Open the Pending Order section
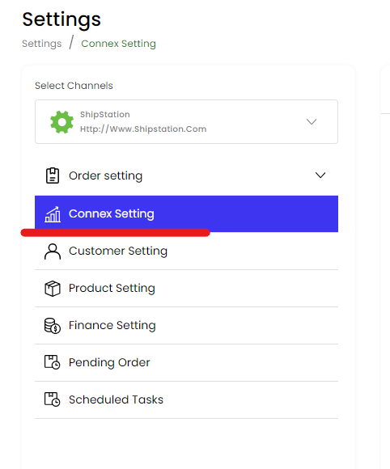Viewport: 390px width, 469px height. (x=186, y=362)
